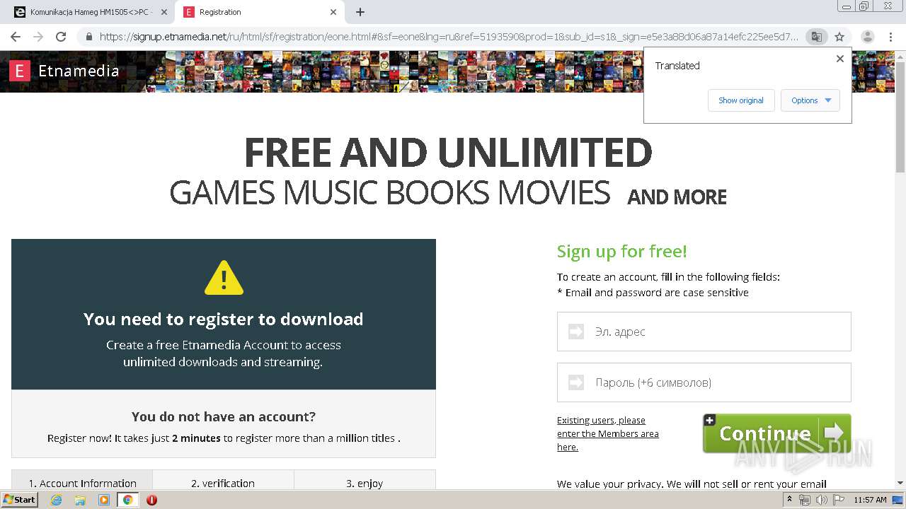Follow the Existing users Members area link
906x509 pixels.
[x=608, y=433]
